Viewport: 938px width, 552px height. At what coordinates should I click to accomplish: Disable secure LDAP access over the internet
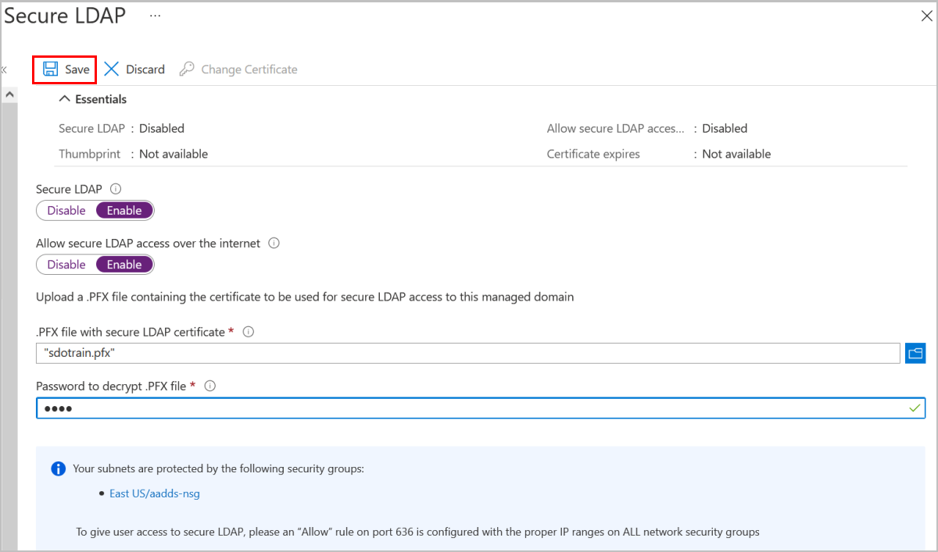click(x=66, y=265)
